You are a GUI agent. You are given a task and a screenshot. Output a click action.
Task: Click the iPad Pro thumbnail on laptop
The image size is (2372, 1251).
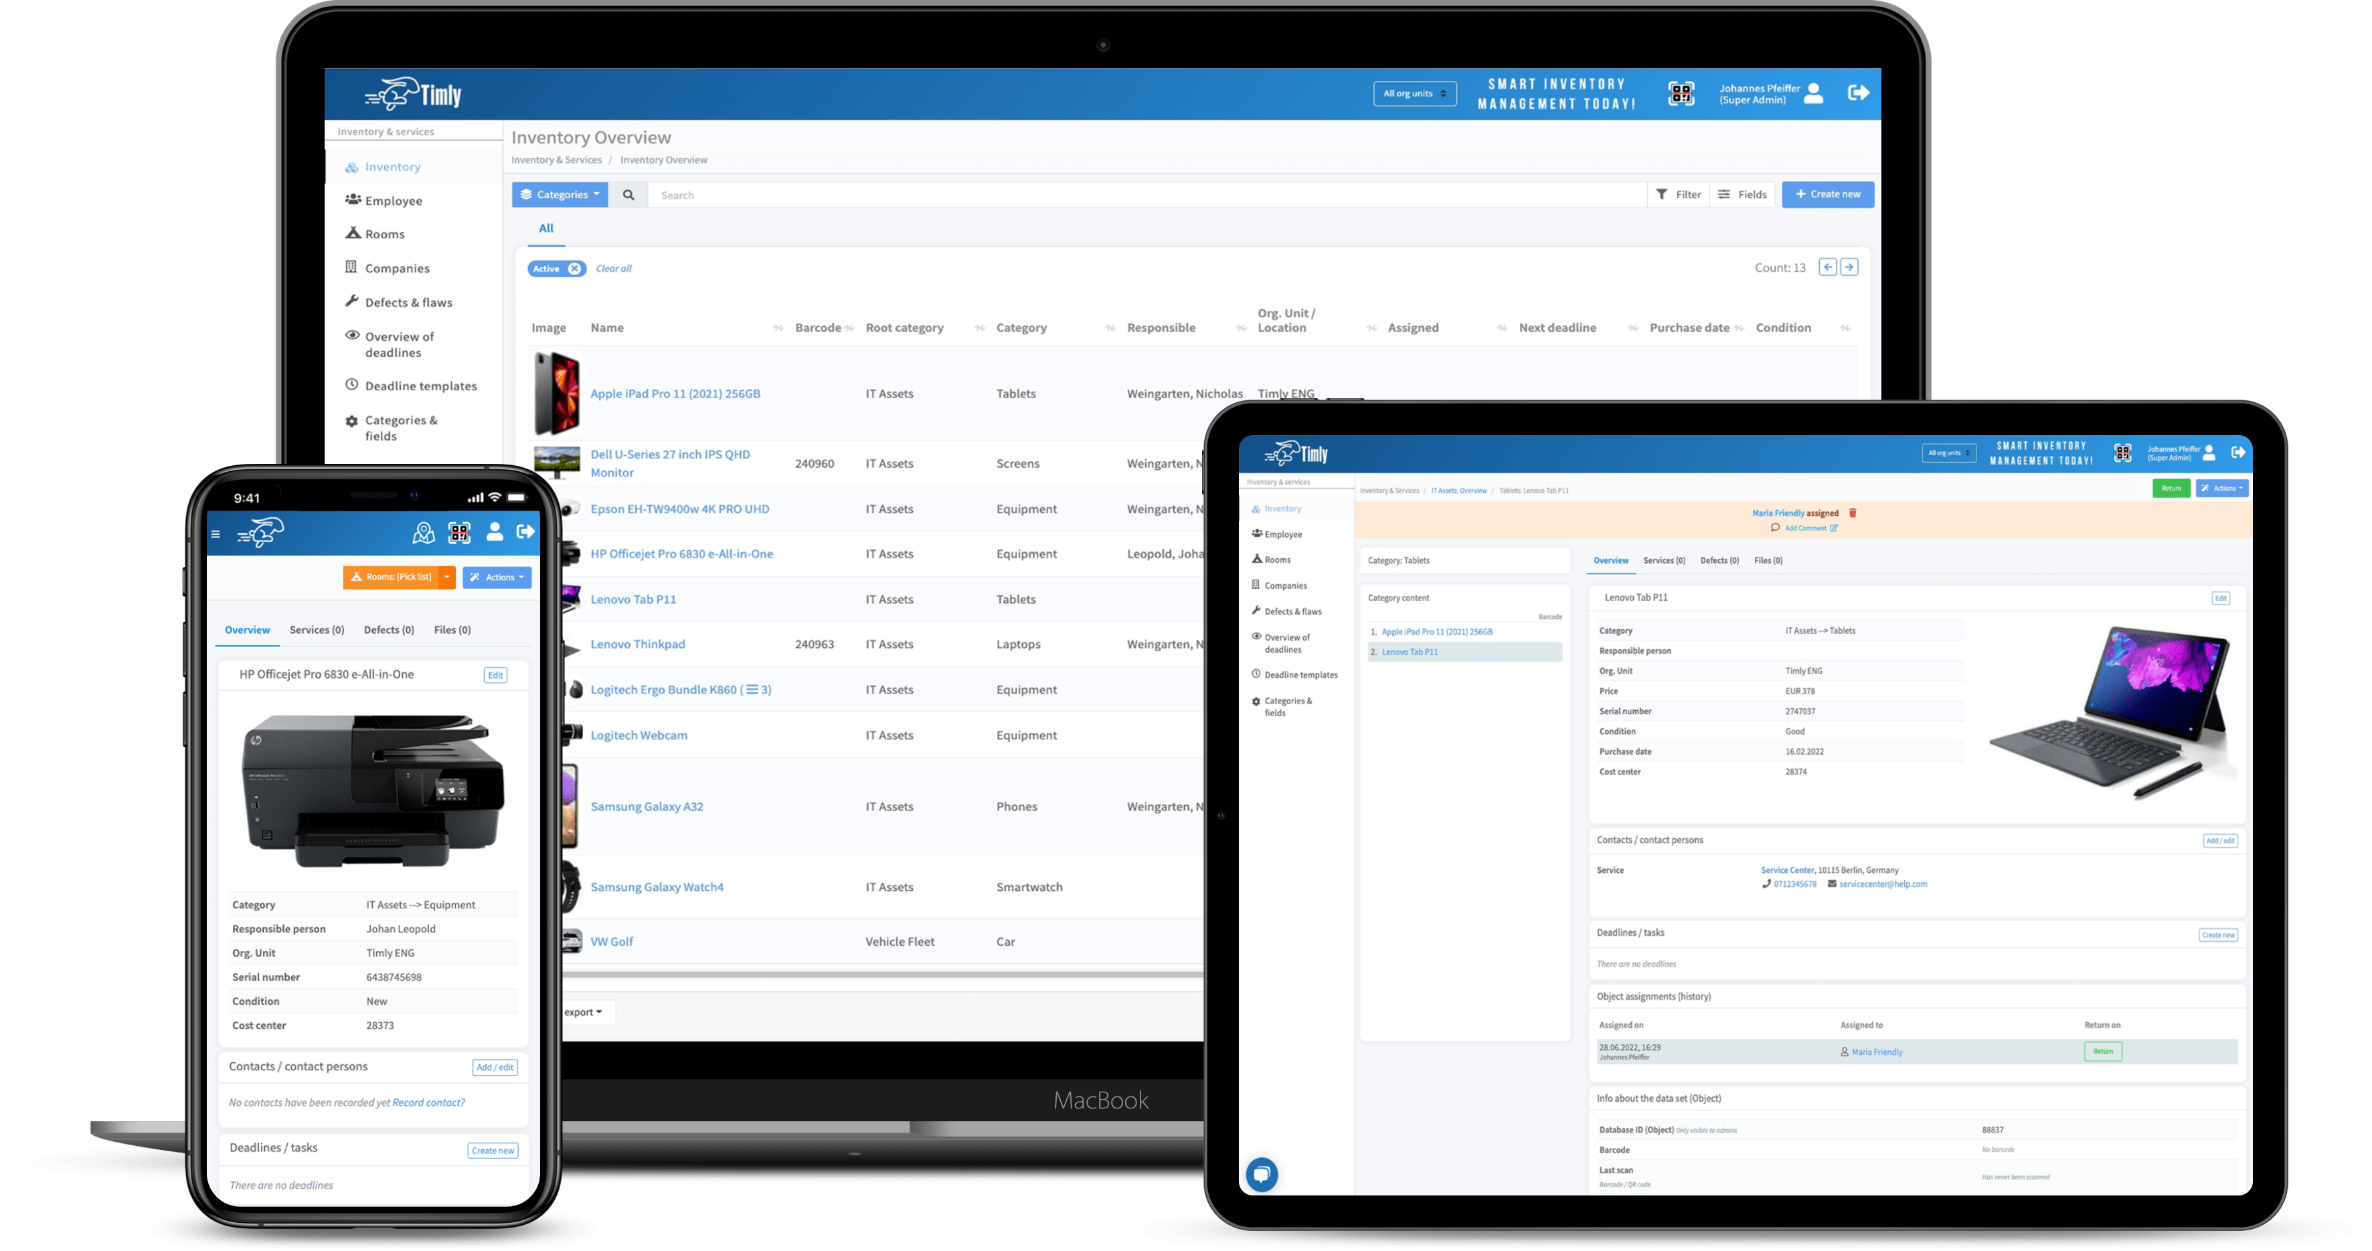(x=556, y=394)
